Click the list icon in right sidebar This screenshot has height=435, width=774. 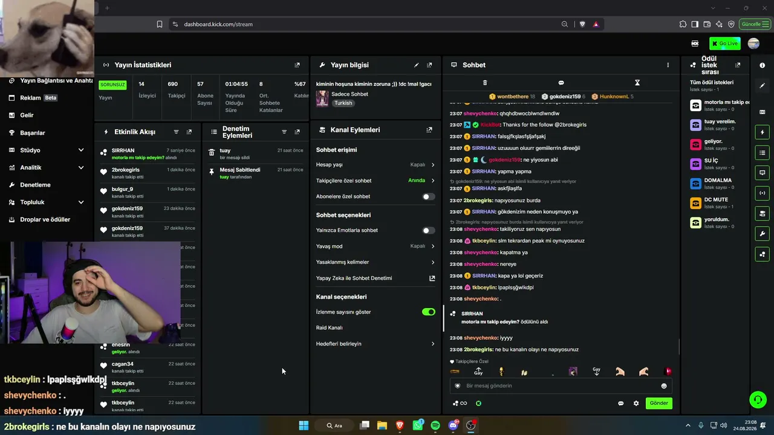pyautogui.click(x=763, y=153)
